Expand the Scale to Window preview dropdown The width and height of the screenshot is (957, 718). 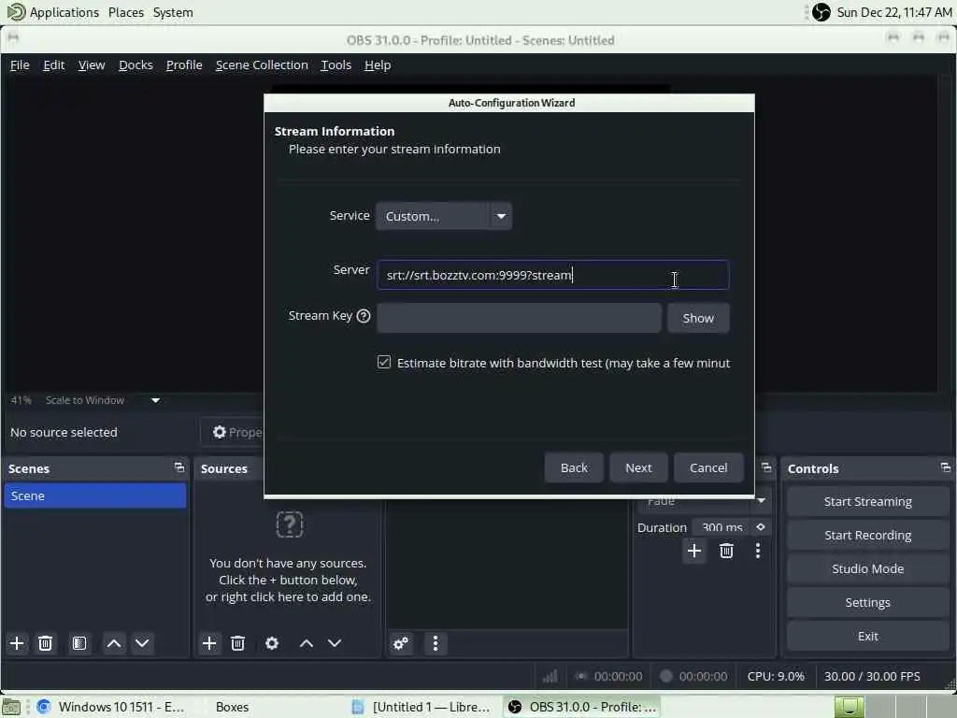(156, 400)
